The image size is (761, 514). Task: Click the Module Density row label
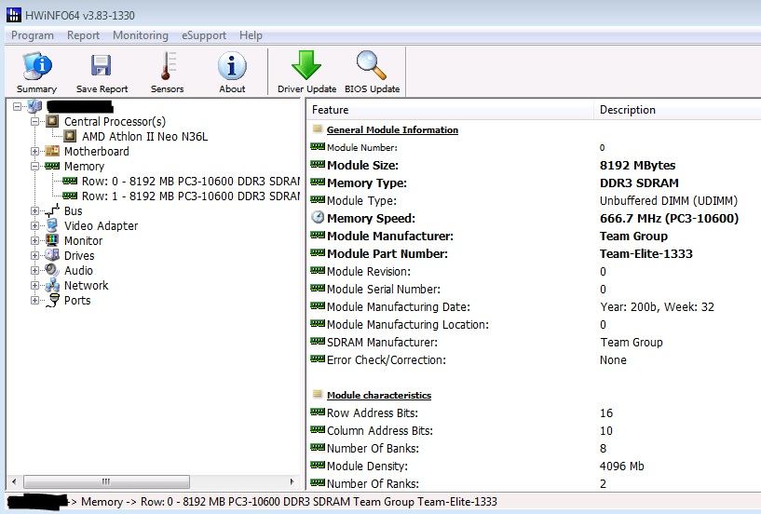click(367, 466)
